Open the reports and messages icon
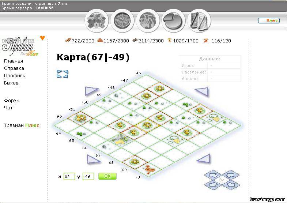This screenshot has width=287, height=203. pyautogui.click(x=199, y=21)
